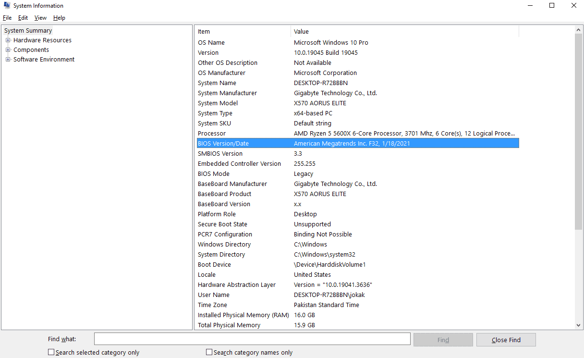Image resolution: width=584 pixels, height=358 pixels.
Task: Select the BaseBoard Version row
Action: pos(357,204)
